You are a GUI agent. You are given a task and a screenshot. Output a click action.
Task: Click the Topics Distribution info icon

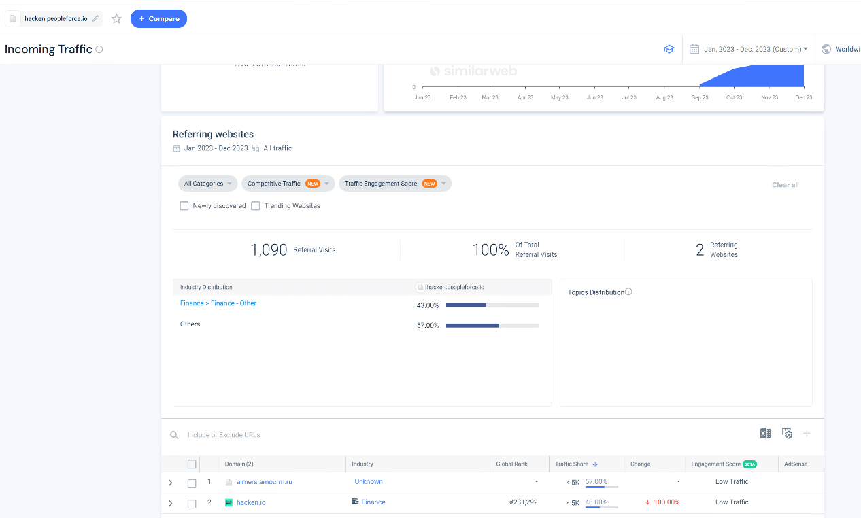pyautogui.click(x=628, y=292)
